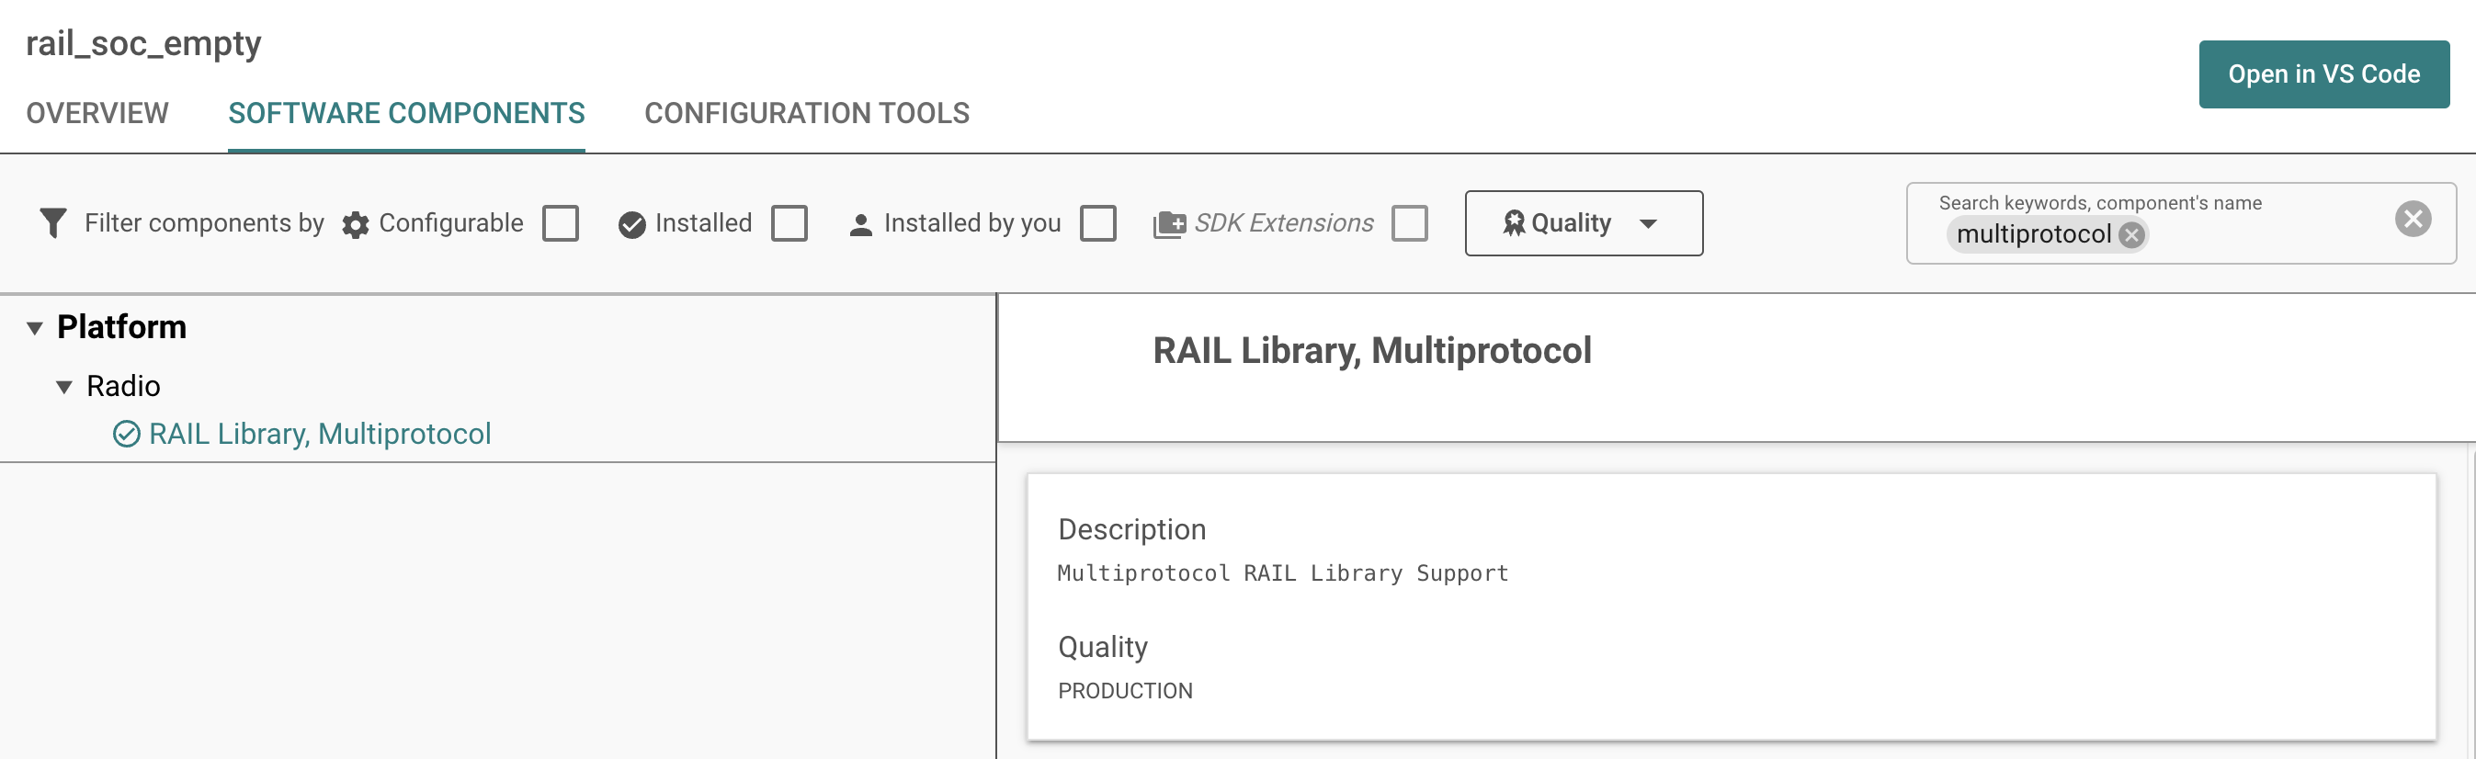Click the PRODUCTION quality value
The image size is (2476, 759).
1125,691
